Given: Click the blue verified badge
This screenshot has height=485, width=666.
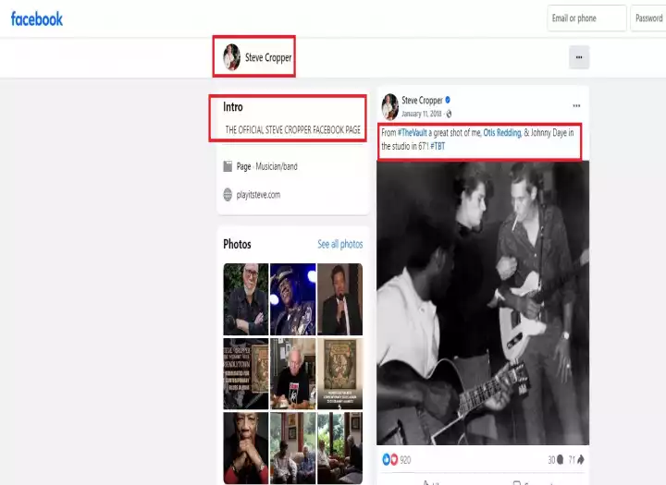Looking at the screenshot, I should (449, 100).
